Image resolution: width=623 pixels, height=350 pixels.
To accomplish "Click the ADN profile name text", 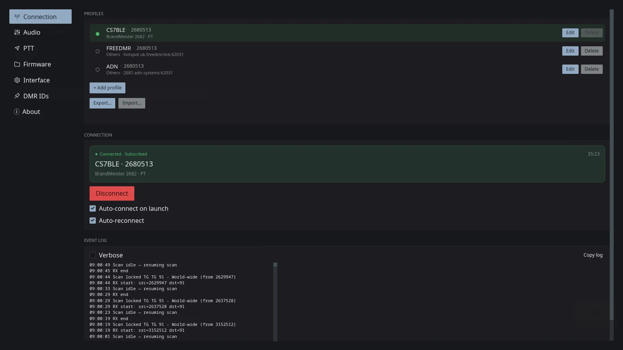I will click(112, 66).
